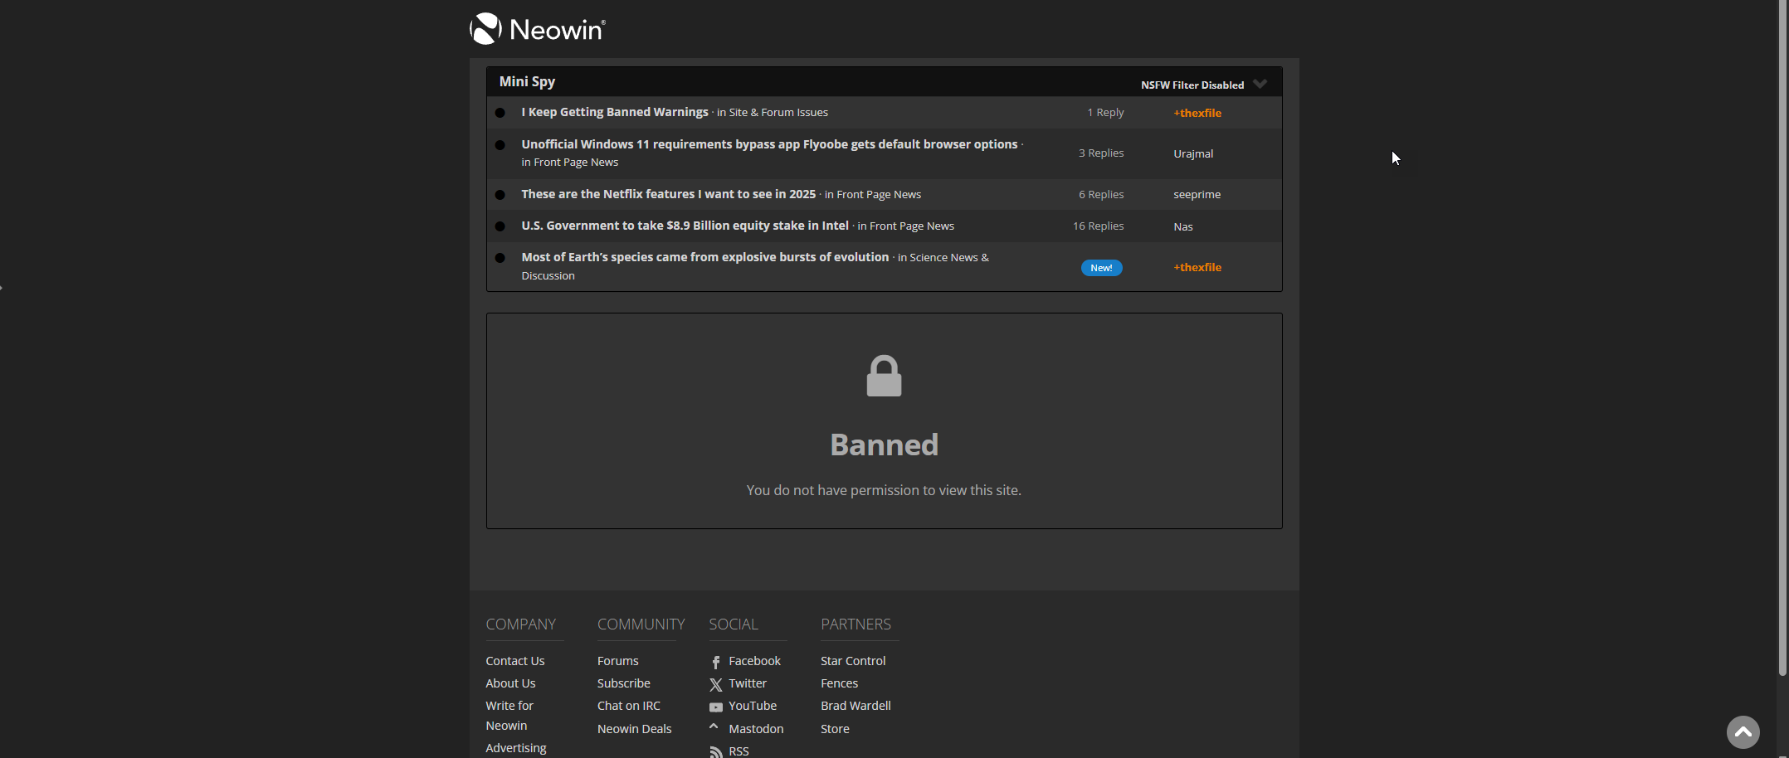This screenshot has width=1789, height=758.
Task: View +thexfile profile on Banned Warnings row
Action: (1197, 113)
